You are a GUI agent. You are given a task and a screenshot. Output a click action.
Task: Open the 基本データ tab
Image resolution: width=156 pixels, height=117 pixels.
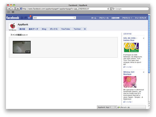33,29
